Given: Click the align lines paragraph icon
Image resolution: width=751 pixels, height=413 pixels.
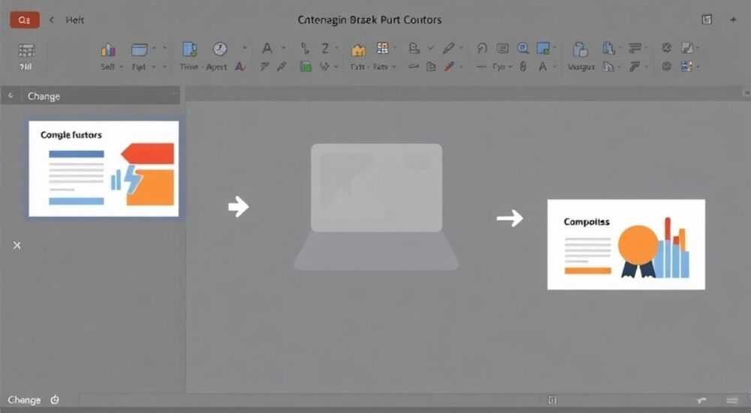Looking at the screenshot, I should pos(635,48).
